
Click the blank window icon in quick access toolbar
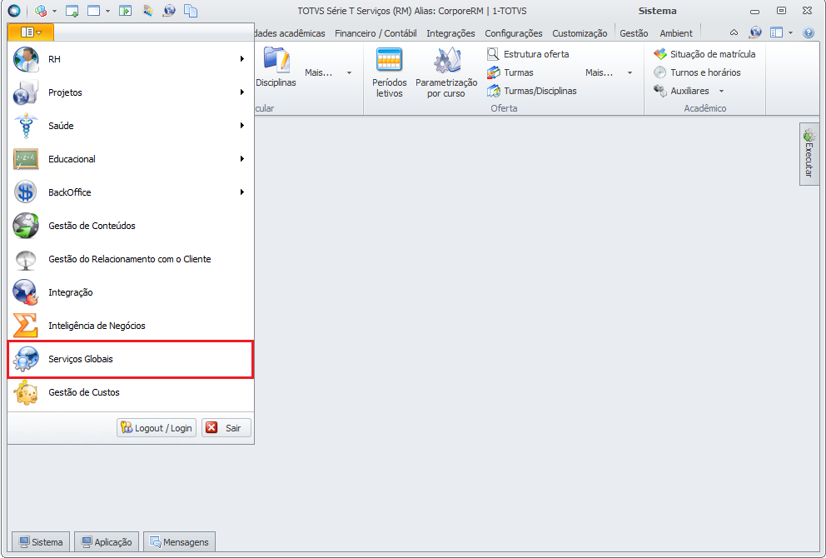click(x=94, y=11)
